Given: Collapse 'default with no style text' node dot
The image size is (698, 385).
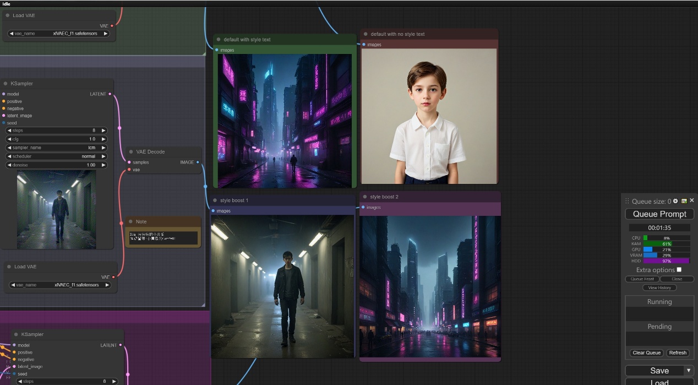Looking at the screenshot, I should tap(365, 34).
